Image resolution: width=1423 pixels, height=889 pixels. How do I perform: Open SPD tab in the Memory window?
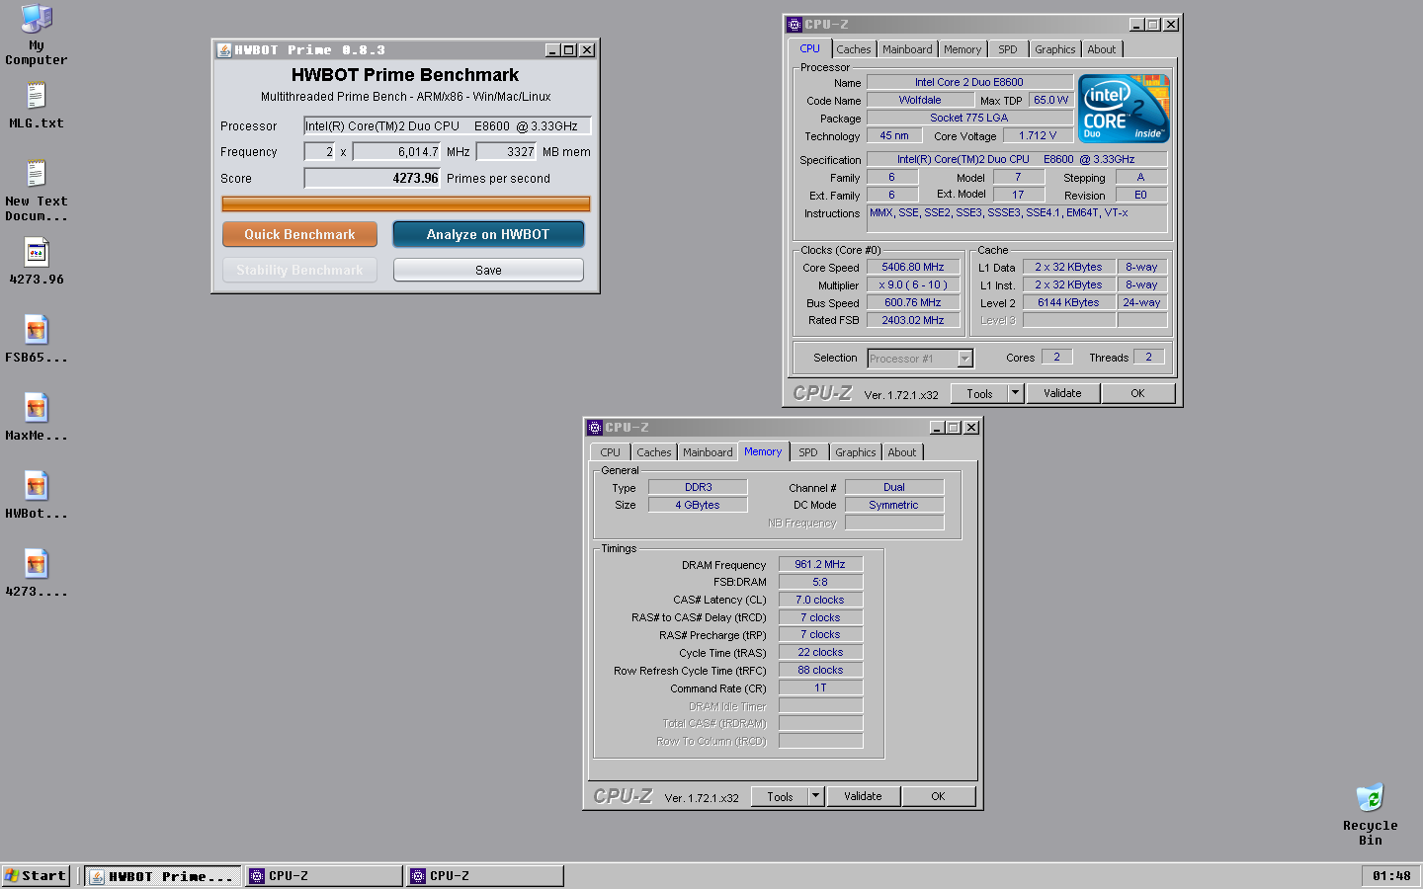point(808,452)
